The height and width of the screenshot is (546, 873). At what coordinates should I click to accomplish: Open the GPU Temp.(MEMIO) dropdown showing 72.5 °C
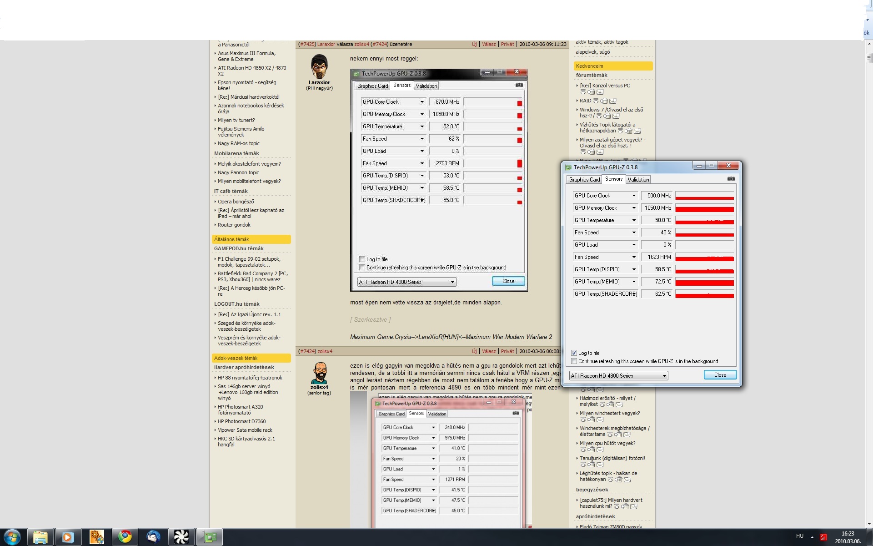(605, 282)
